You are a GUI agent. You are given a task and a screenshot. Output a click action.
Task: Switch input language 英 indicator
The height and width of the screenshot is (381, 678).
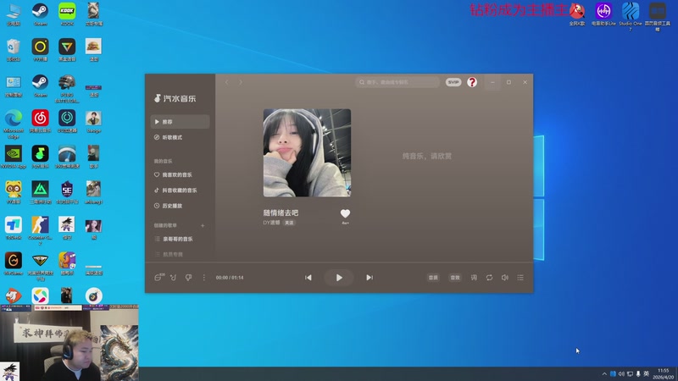coord(647,373)
